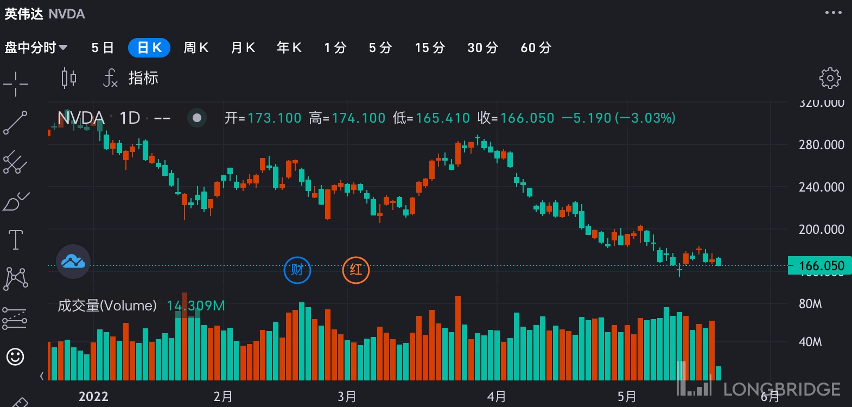Click the 166.050 current price label
The width and height of the screenshot is (852, 407).
point(820,266)
